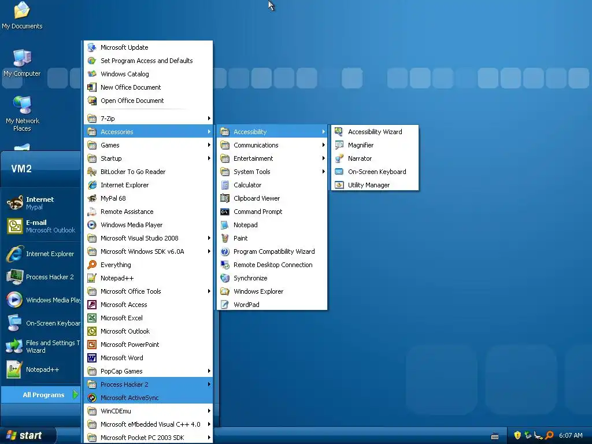Select Notepad++ in All Programs list

(x=149, y=278)
